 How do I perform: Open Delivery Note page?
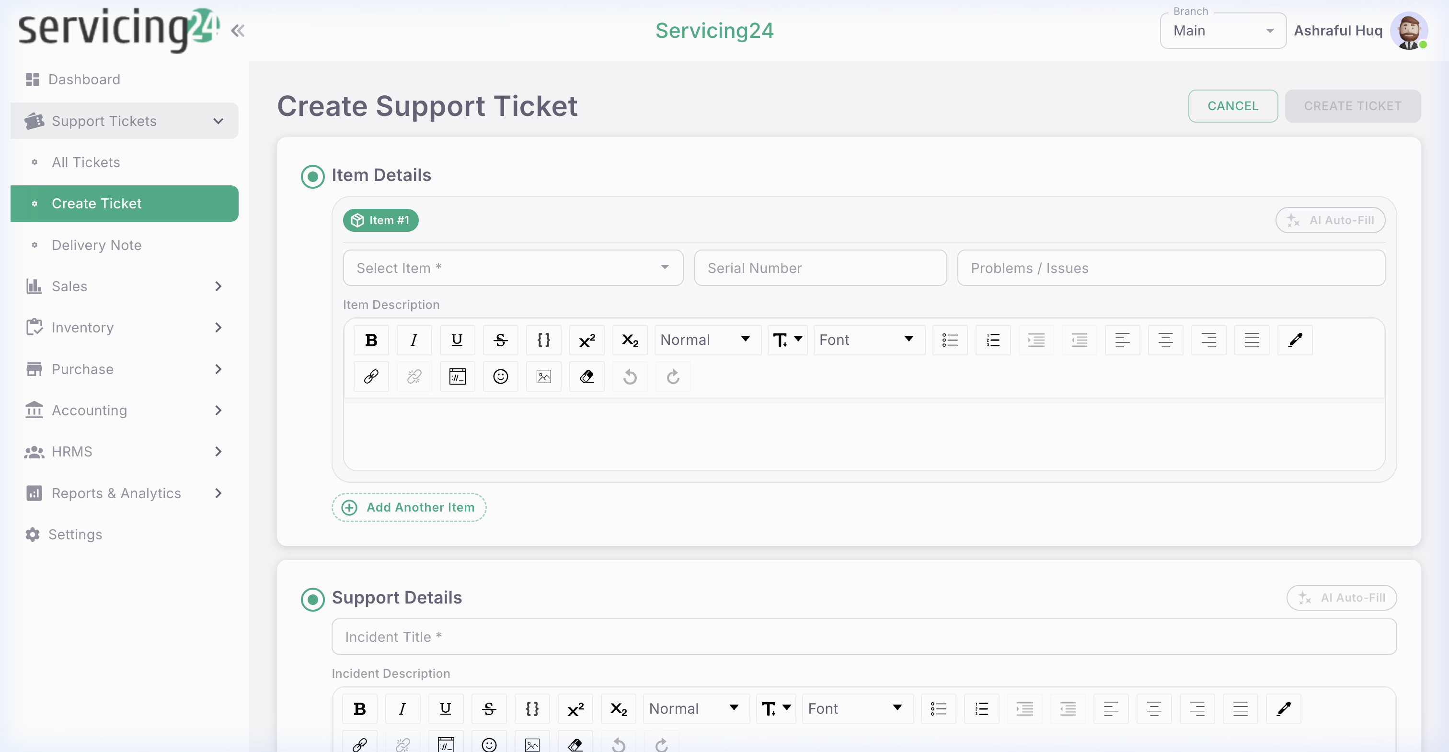pos(124,245)
